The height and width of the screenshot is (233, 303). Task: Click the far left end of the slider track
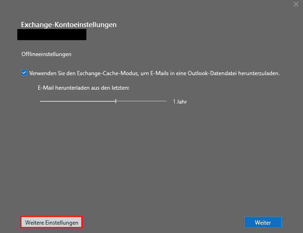tap(41, 101)
